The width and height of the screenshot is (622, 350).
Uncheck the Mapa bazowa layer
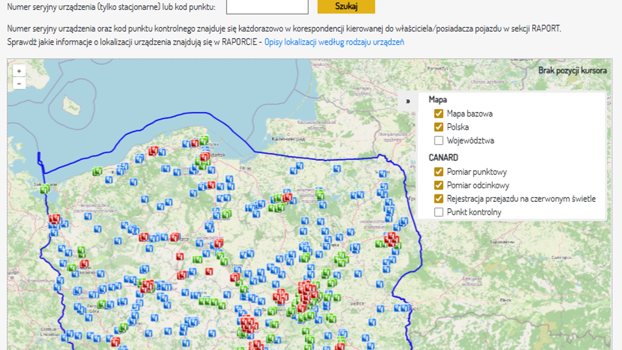point(438,114)
